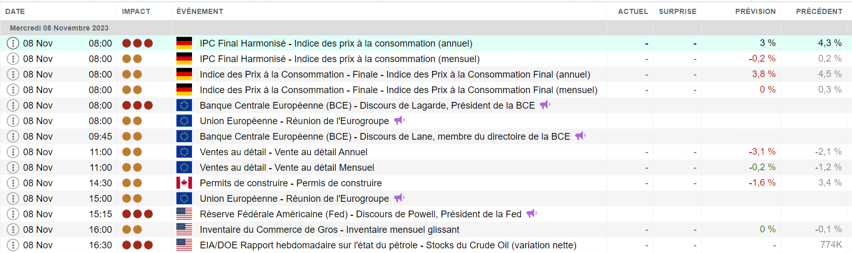Click the PRÉVISION column header
852x253 pixels.
pos(755,11)
